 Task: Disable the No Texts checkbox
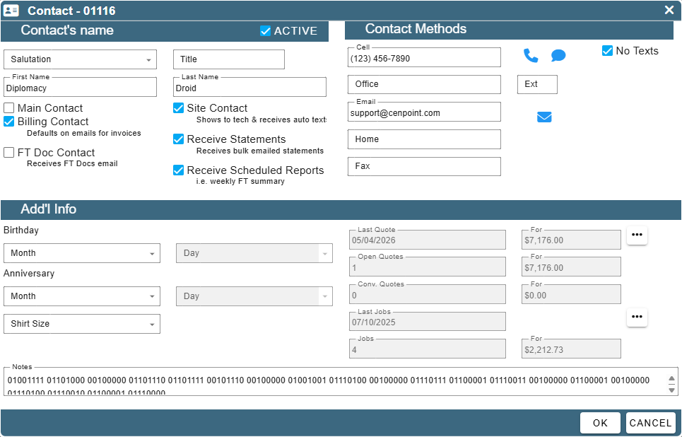[607, 51]
